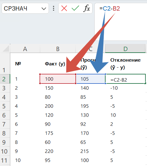Click the Отклонение header cell
The height and width of the screenshot is (166, 147).
(126, 64)
